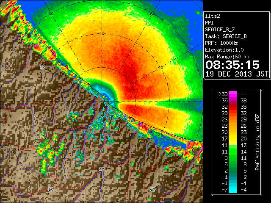Viewport: 271px width, 203px height.
Task: Click the '>38' legend label
Action: [x=223, y=94]
